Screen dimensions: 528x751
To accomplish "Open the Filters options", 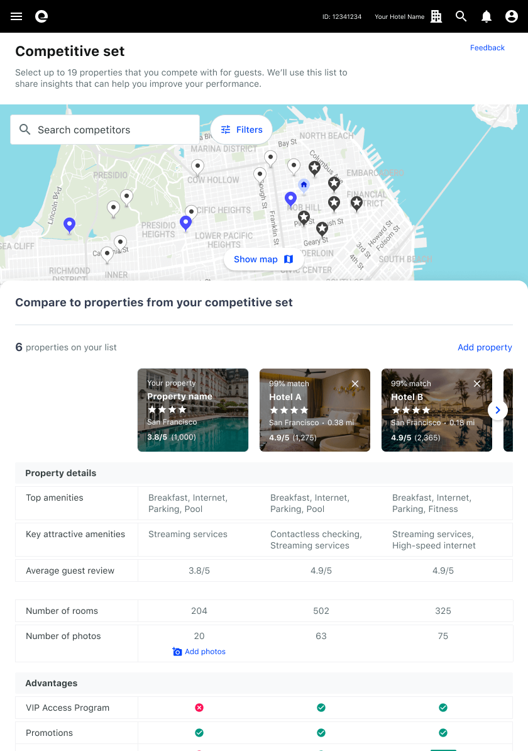I will [241, 130].
